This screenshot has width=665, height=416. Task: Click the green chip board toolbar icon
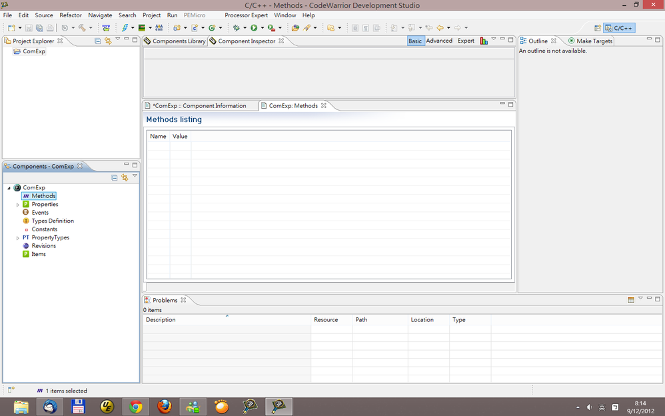pos(142,28)
